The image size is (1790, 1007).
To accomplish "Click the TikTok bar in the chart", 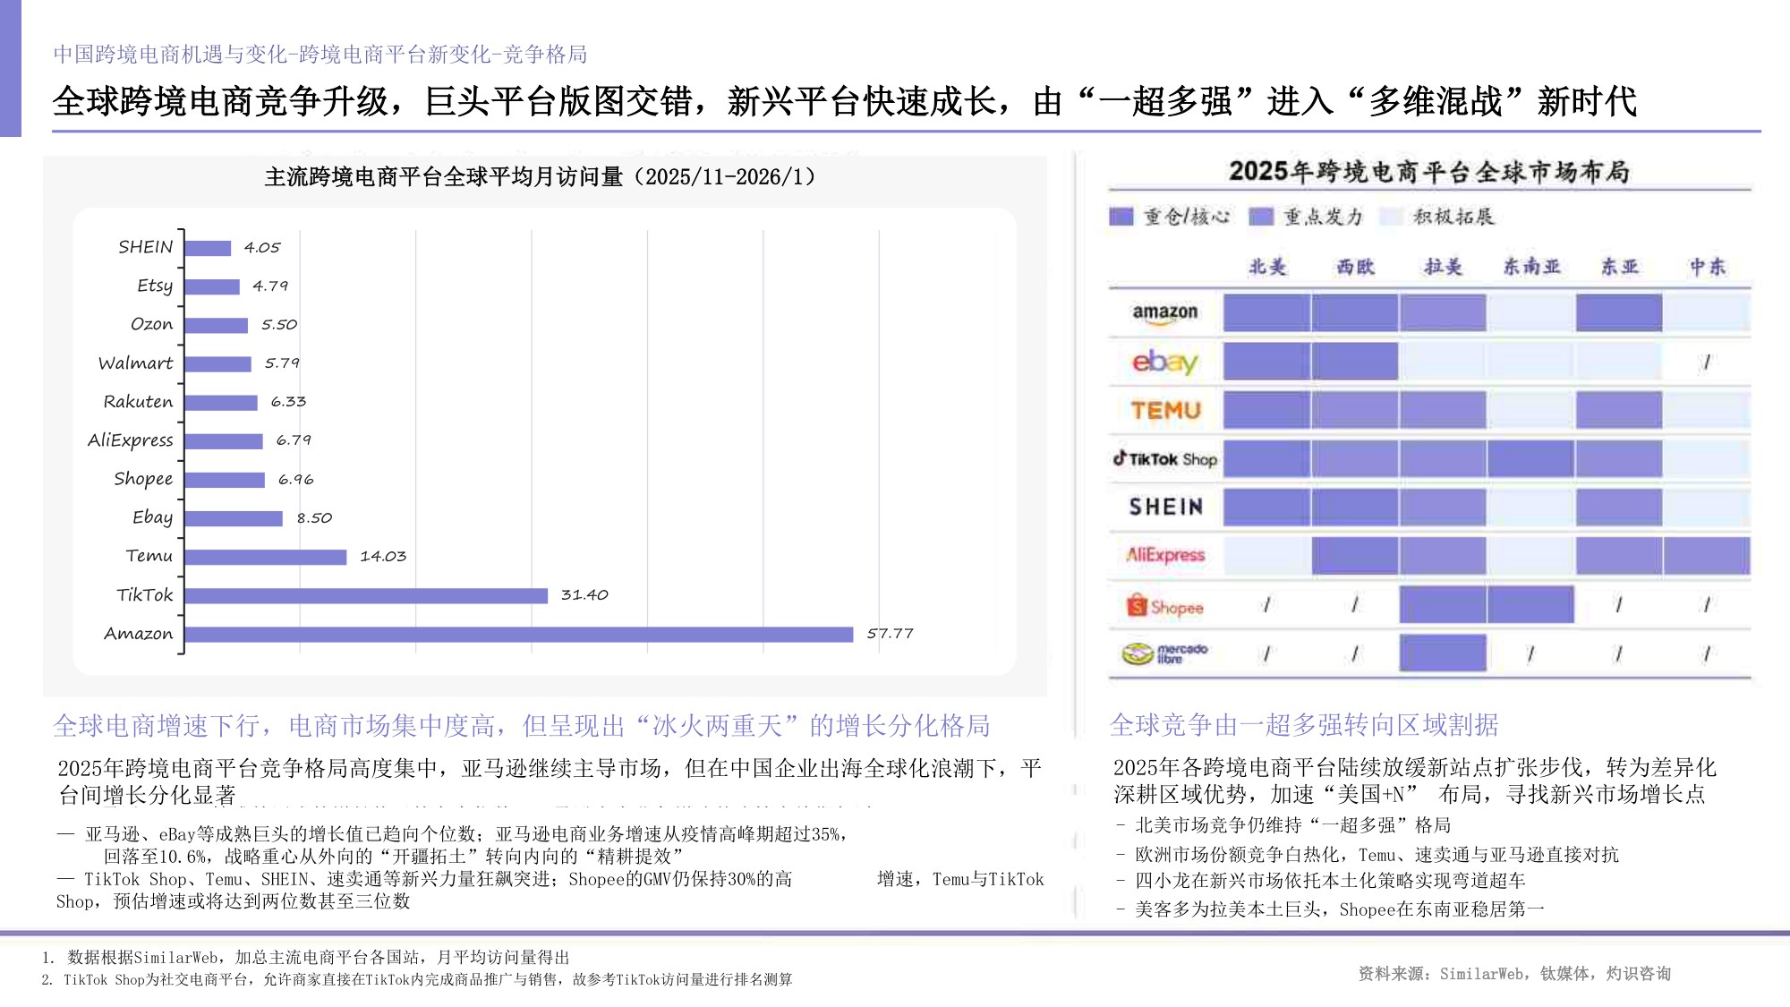I will point(366,596).
